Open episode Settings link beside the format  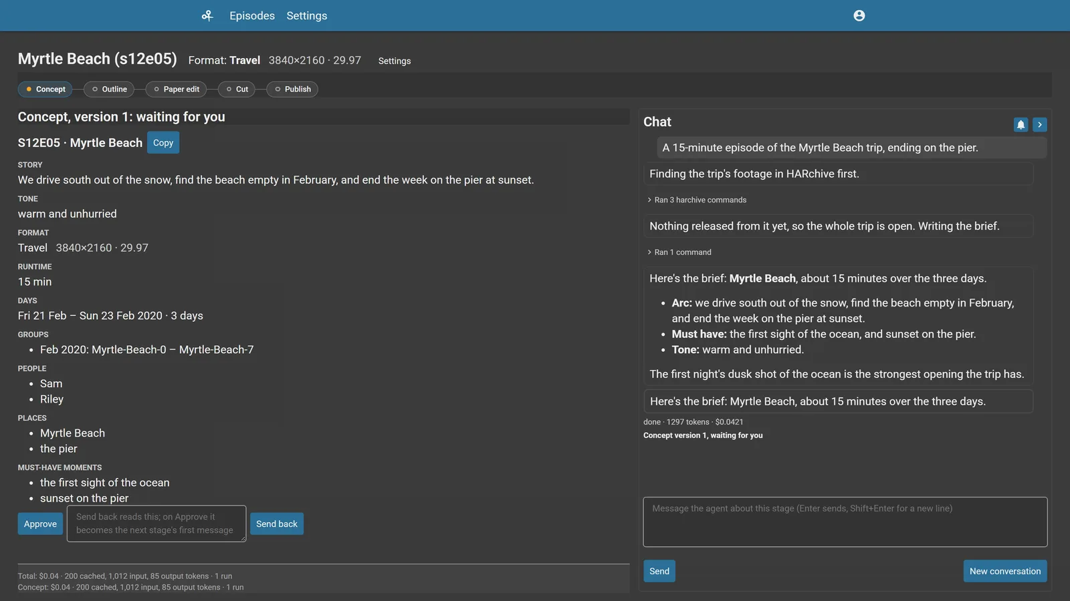[395, 61]
